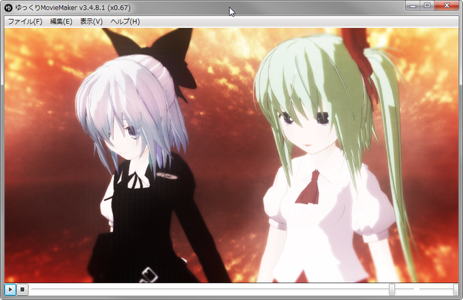This screenshot has width=463, height=300.
Task: Minimize the ゆっくりMovieMaker window
Action: (x=413, y=5)
